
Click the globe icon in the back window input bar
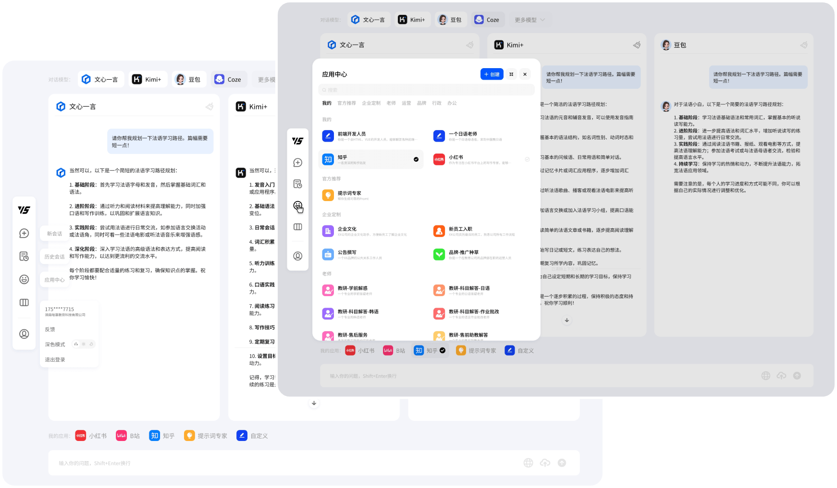(x=529, y=463)
